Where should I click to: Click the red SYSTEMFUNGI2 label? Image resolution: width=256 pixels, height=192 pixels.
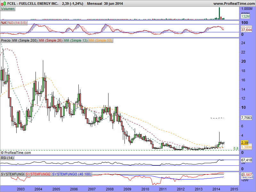point(38,174)
